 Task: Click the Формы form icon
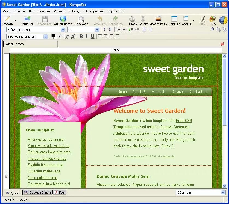pyautogui.click(x=186, y=19)
